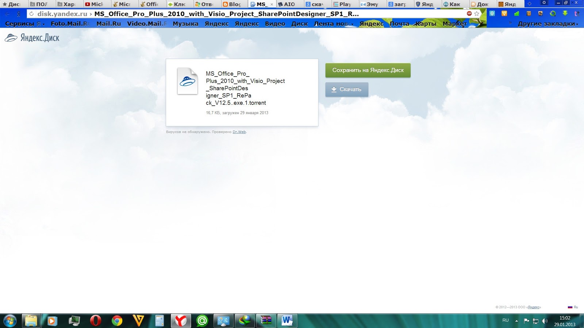Show hidden tray icons arrow
The height and width of the screenshot is (328, 584).
coord(516,321)
